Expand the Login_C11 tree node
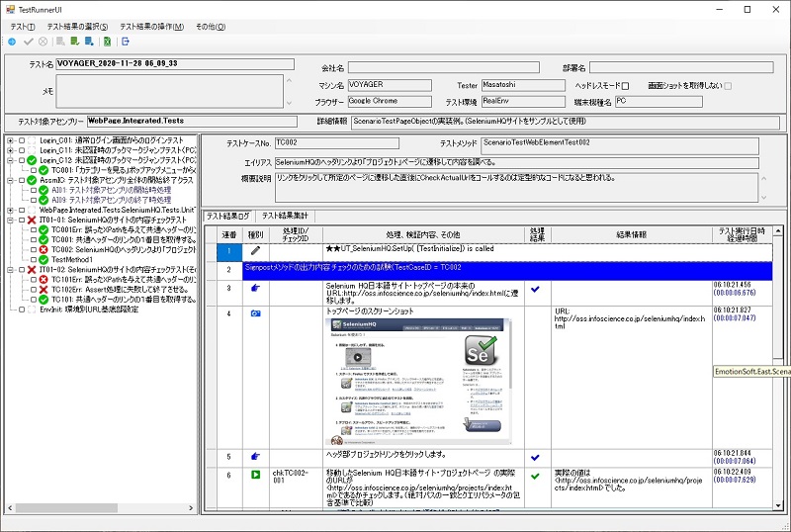The width and height of the screenshot is (791, 532). click(10, 150)
